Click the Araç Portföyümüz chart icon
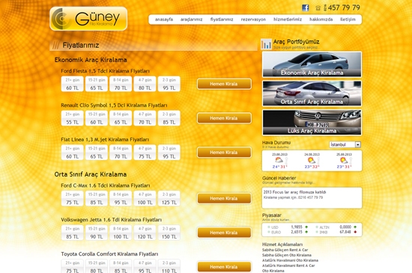412x273 pixels. click(x=266, y=44)
